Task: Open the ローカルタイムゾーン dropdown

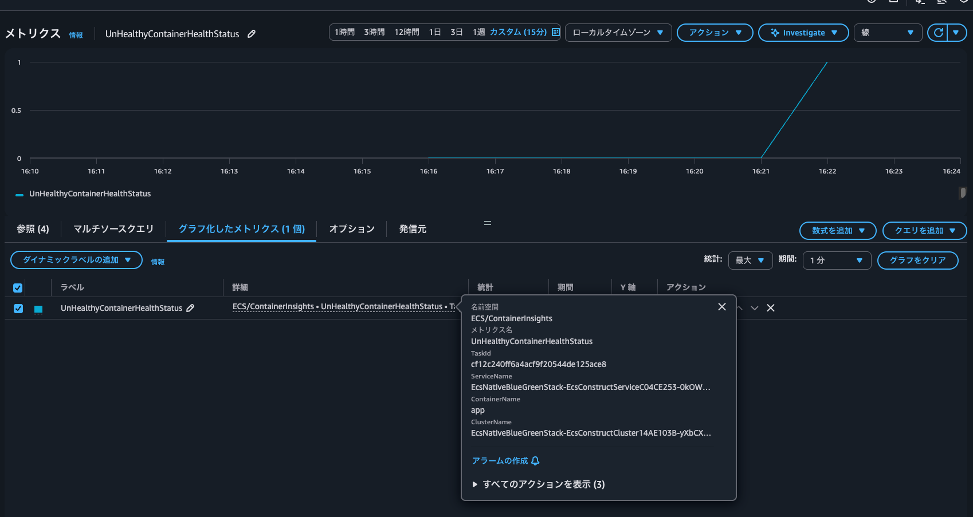Action: coord(618,33)
